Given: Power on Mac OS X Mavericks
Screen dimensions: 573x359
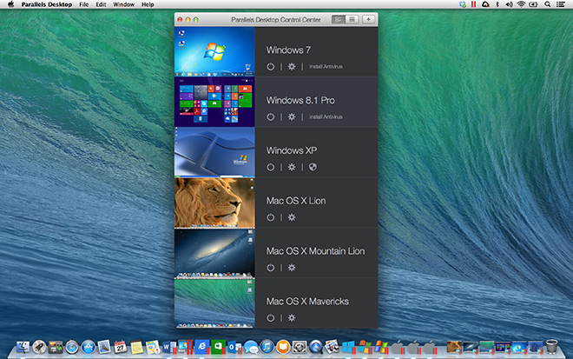Looking at the screenshot, I should pyautogui.click(x=270, y=317).
